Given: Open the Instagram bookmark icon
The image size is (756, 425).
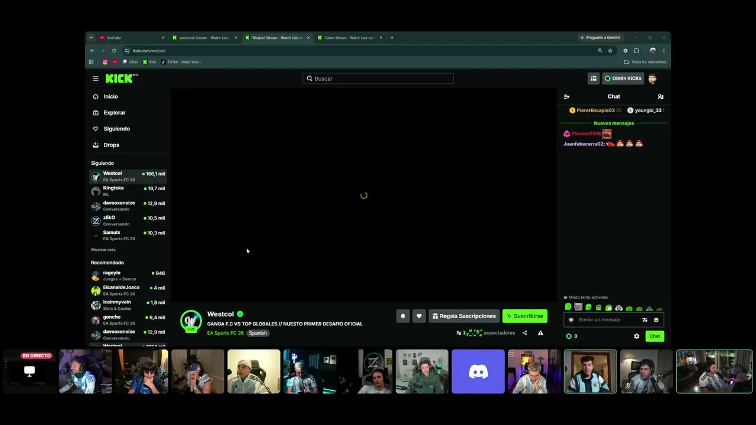Looking at the screenshot, I should click(x=105, y=62).
